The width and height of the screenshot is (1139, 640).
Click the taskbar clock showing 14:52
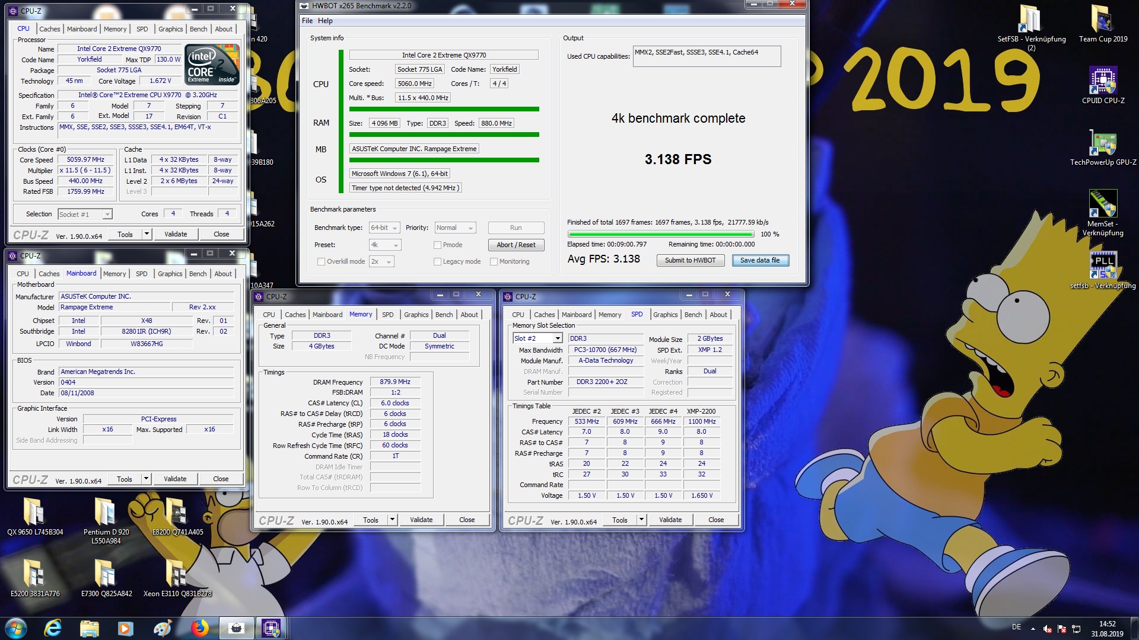(1107, 628)
